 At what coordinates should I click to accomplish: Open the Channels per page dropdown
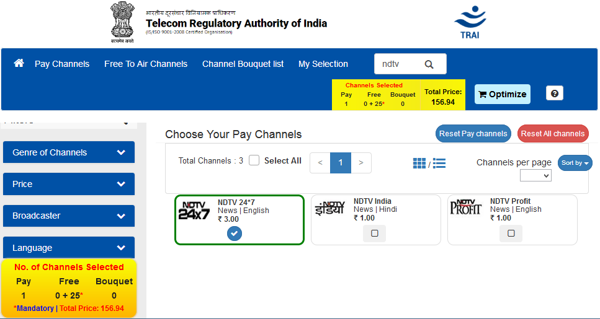[x=535, y=176]
